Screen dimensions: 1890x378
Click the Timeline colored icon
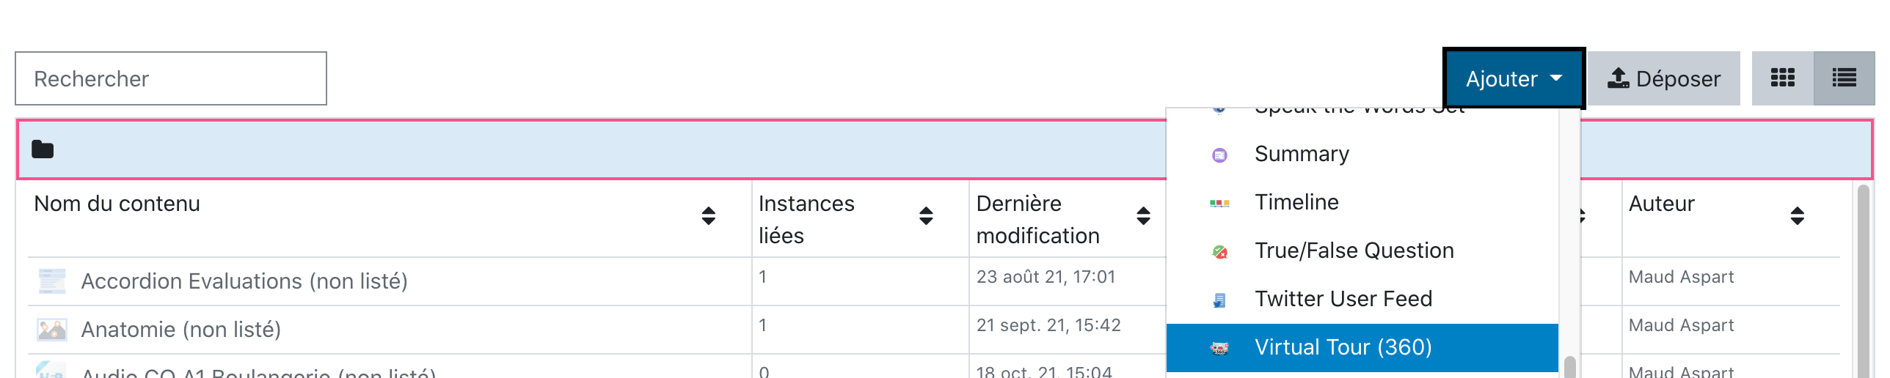pos(1219,204)
